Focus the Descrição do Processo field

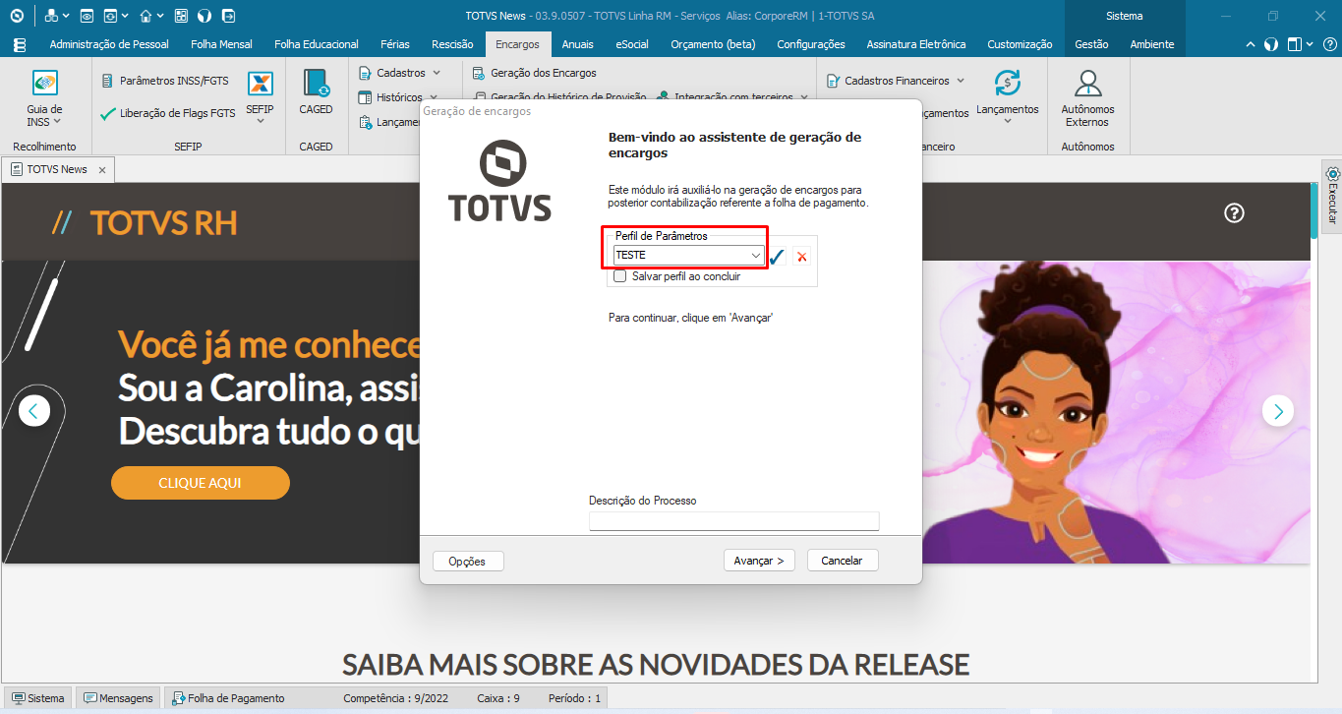pyautogui.click(x=733, y=521)
